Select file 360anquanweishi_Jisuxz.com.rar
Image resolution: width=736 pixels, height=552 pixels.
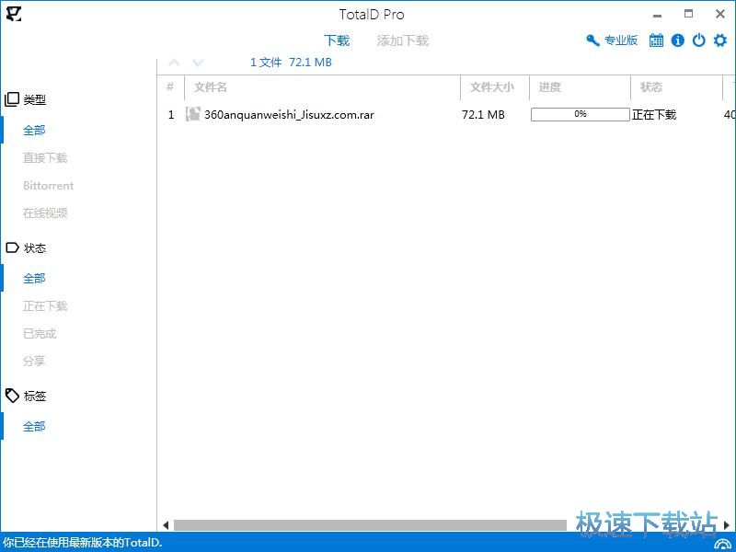point(289,114)
